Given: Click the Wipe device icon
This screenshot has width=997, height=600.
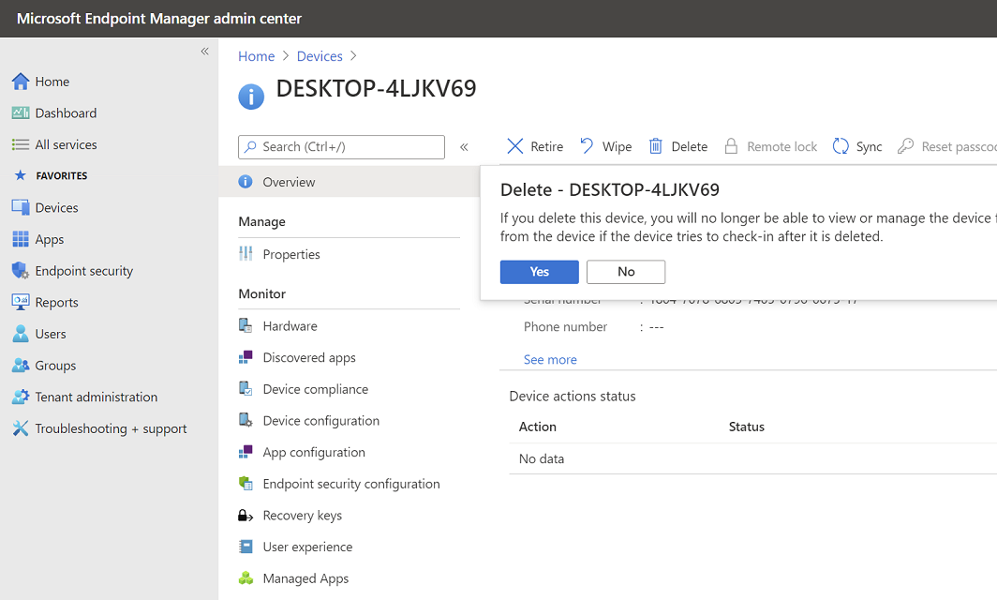Looking at the screenshot, I should coord(587,146).
